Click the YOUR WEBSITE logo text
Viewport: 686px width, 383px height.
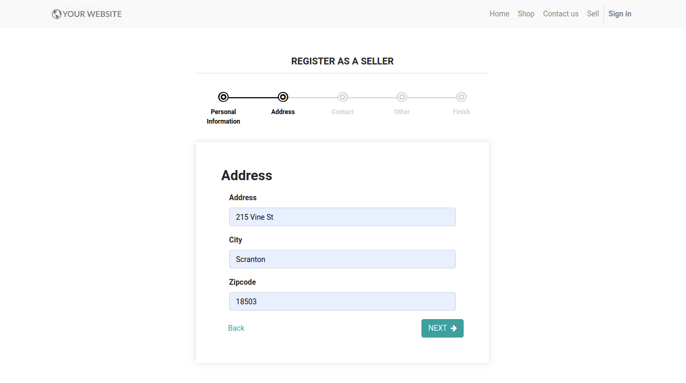[92, 14]
